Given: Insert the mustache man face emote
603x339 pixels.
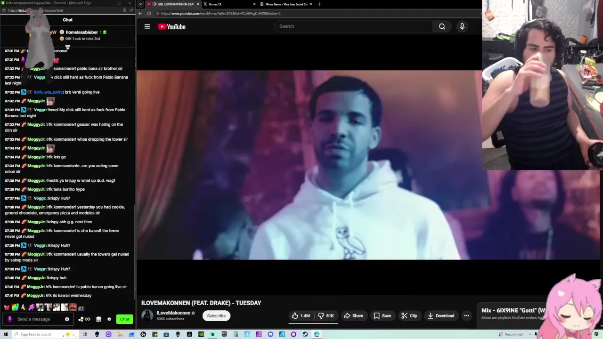Looking at the screenshot, I should [x=73, y=307].
